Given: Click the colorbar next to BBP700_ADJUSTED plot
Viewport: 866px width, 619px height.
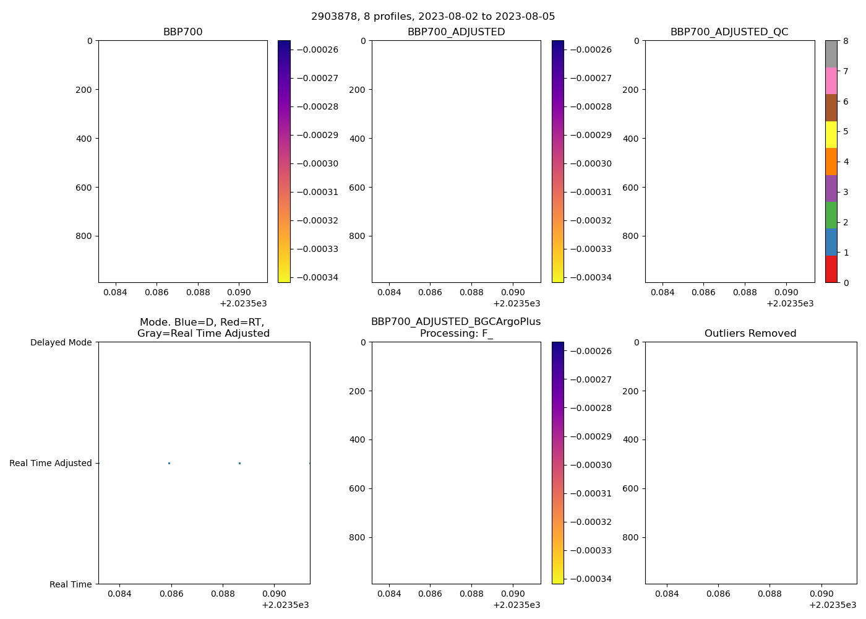Looking at the screenshot, I should tap(557, 161).
